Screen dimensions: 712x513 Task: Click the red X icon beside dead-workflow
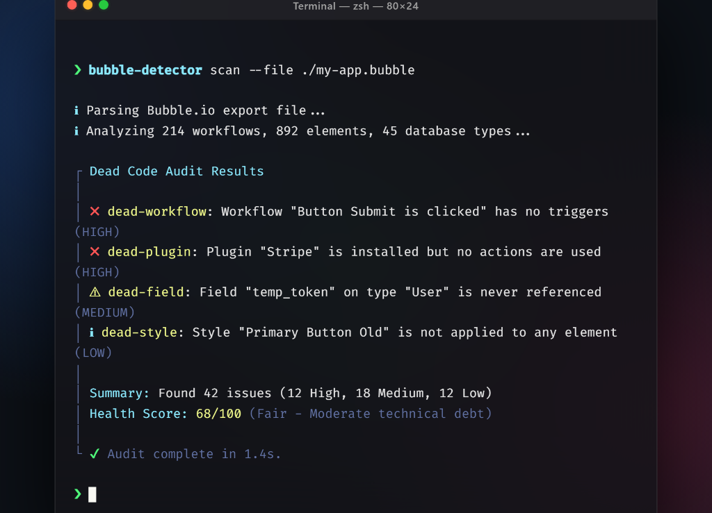pyautogui.click(x=95, y=211)
